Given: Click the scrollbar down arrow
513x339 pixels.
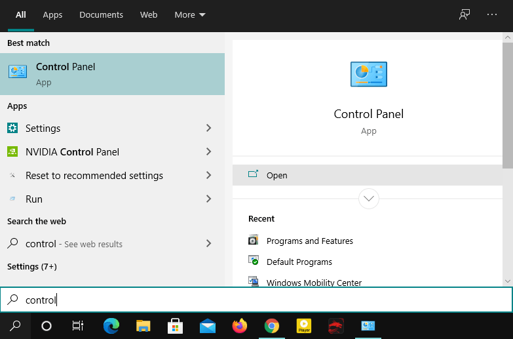Looking at the screenshot, I should [508, 281].
